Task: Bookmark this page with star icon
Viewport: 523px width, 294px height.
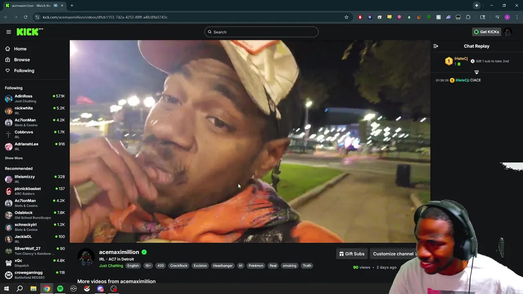Action: (x=346, y=17)
